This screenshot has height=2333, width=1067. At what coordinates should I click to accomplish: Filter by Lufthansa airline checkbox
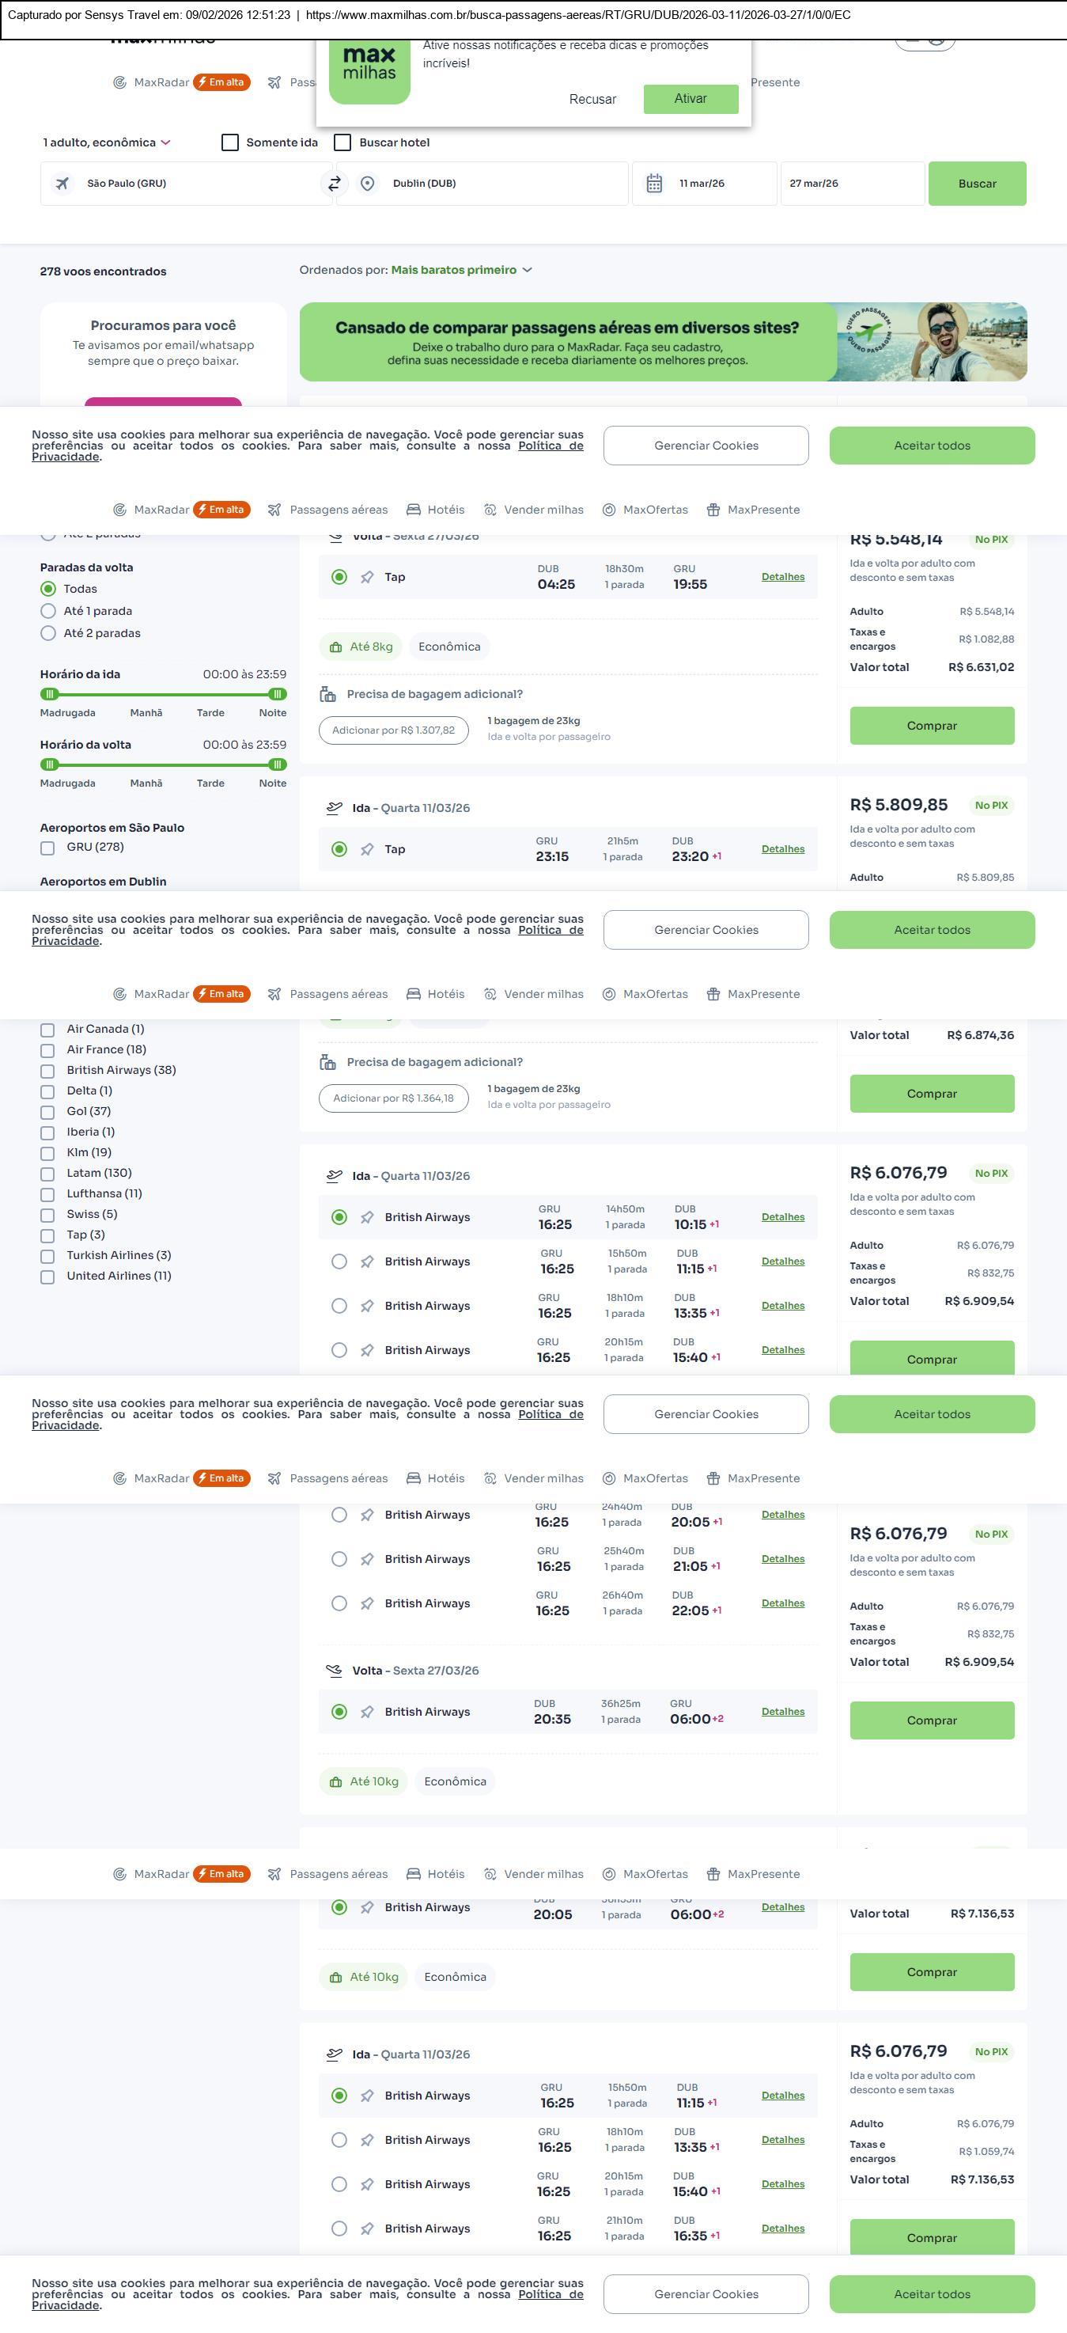[x=47, y=1194]
